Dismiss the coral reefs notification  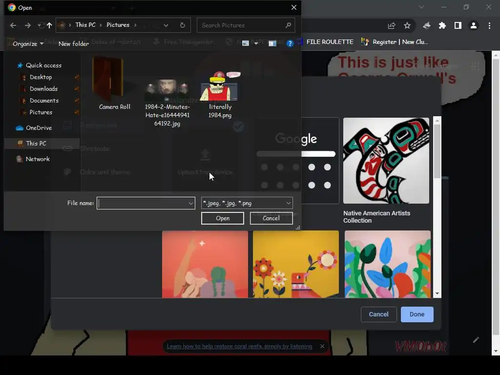[x=322, y=346]
